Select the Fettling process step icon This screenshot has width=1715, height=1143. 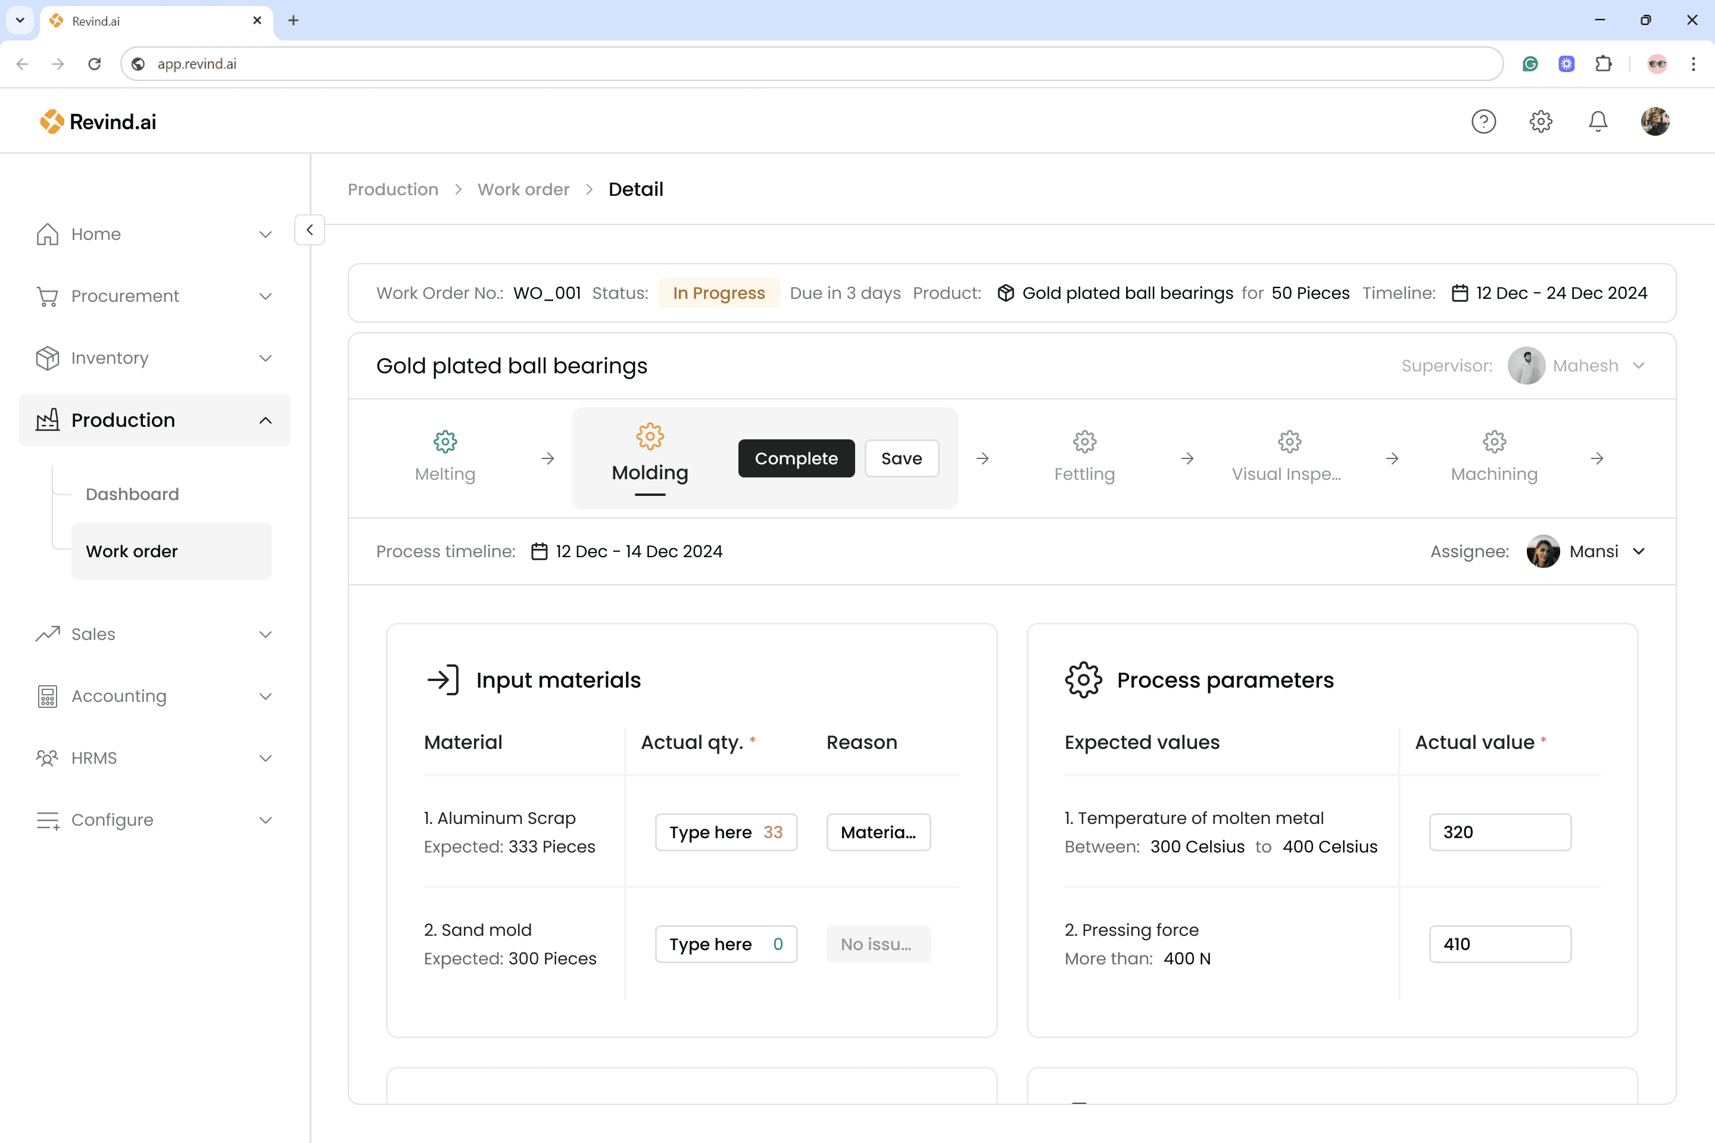[x=1084, y=441]
